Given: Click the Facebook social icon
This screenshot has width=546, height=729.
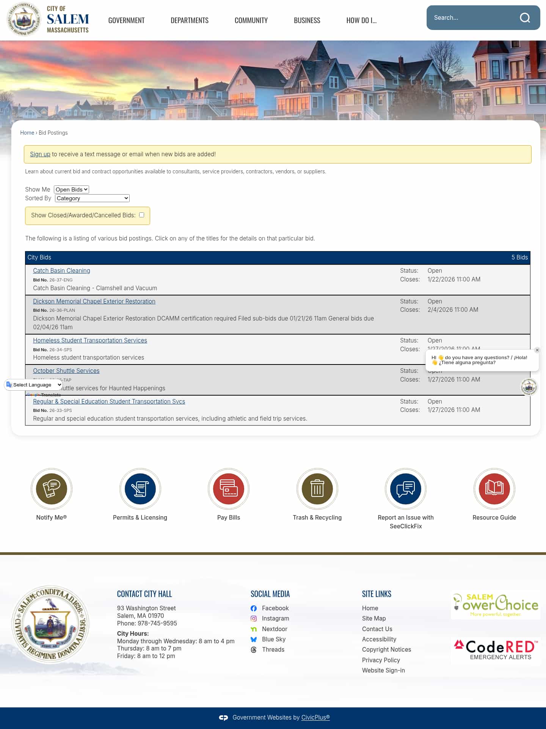Looking at the screenshot, I should pyautogui.click(x=254, y=608).
